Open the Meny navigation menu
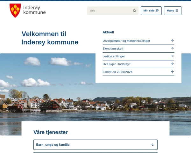This screenshot has height=153, width=191. click(173, 11)
